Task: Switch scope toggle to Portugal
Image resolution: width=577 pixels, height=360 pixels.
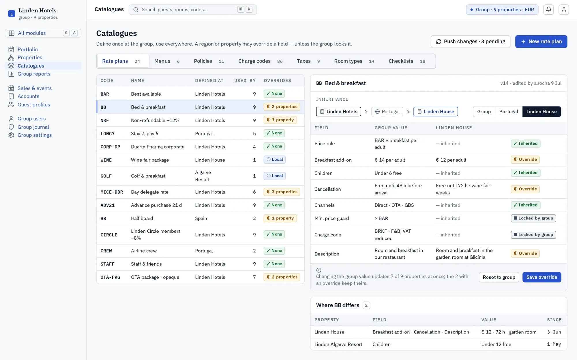Action: coord(509,111)
